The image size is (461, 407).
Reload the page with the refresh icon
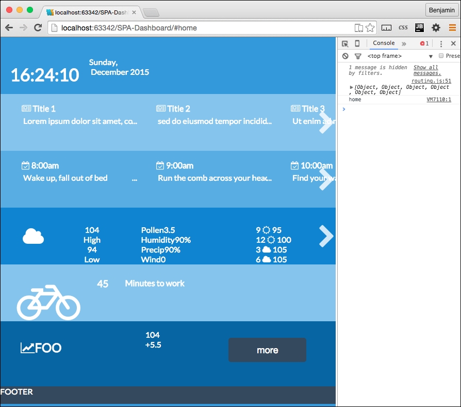[38, 28]
